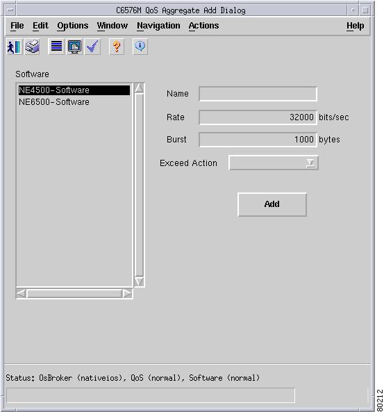Open the File menu
The image size is (384, 412).
pos(17,26)
